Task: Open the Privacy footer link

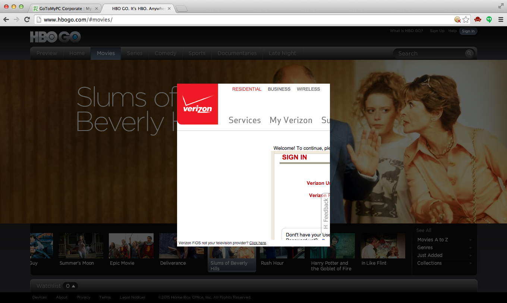Action: coord(84,297)
